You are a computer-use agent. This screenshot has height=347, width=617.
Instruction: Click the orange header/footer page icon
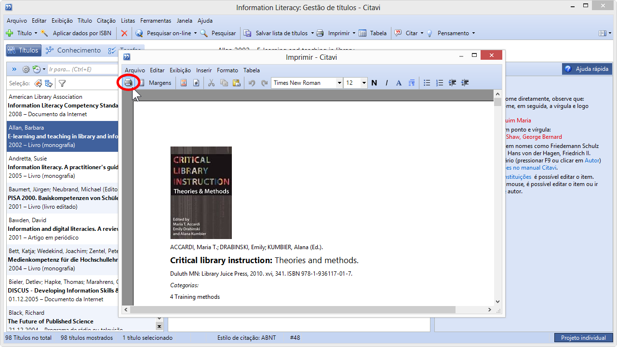click(184, 83)
